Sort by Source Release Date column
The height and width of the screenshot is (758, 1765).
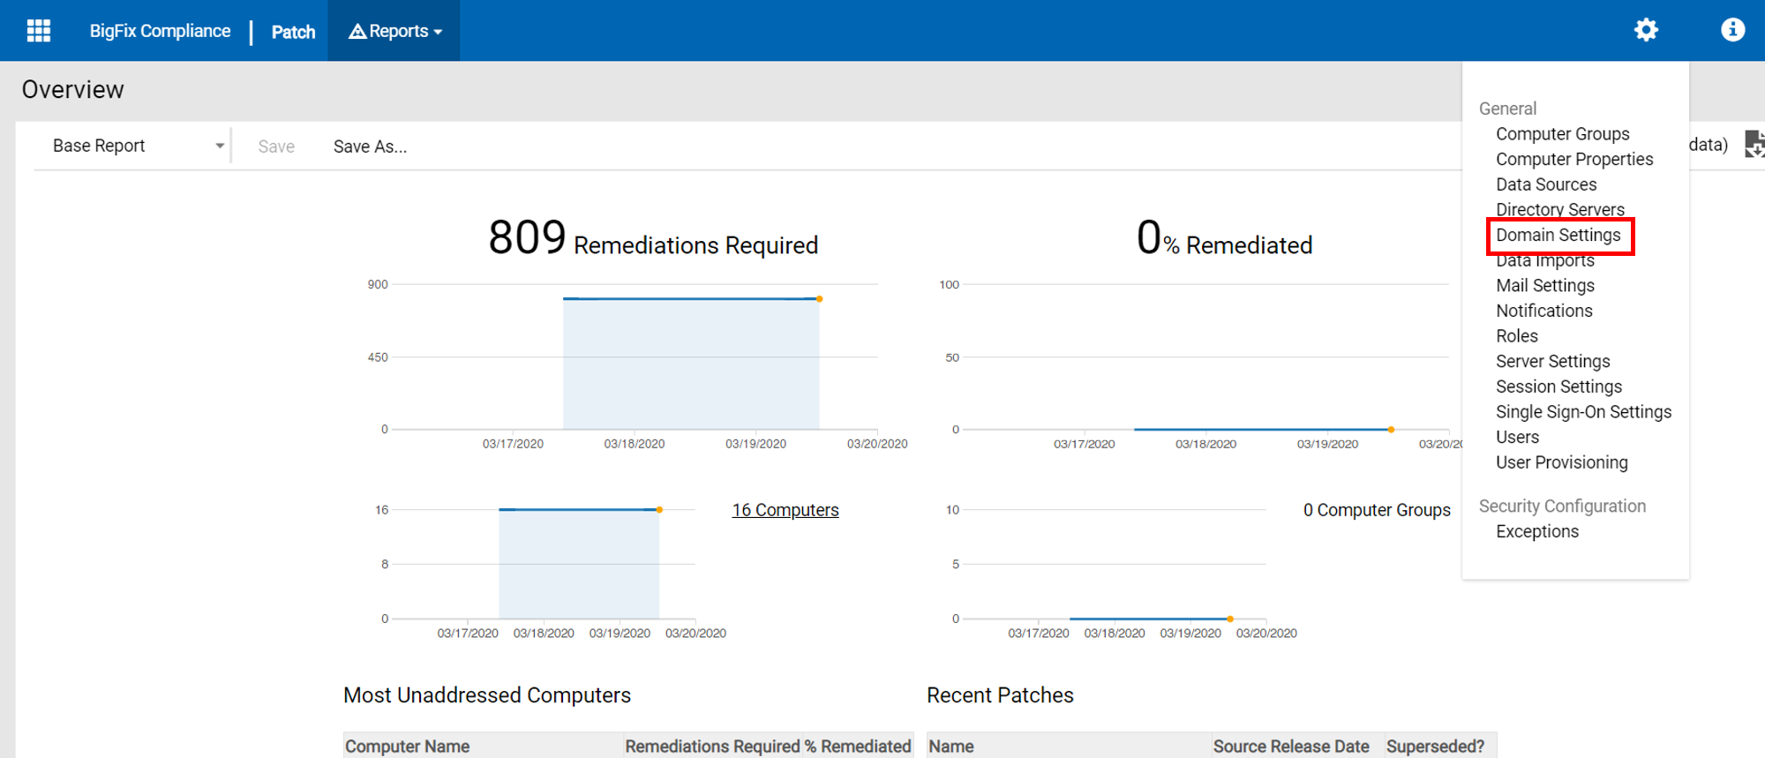(x=1290, y=747)
